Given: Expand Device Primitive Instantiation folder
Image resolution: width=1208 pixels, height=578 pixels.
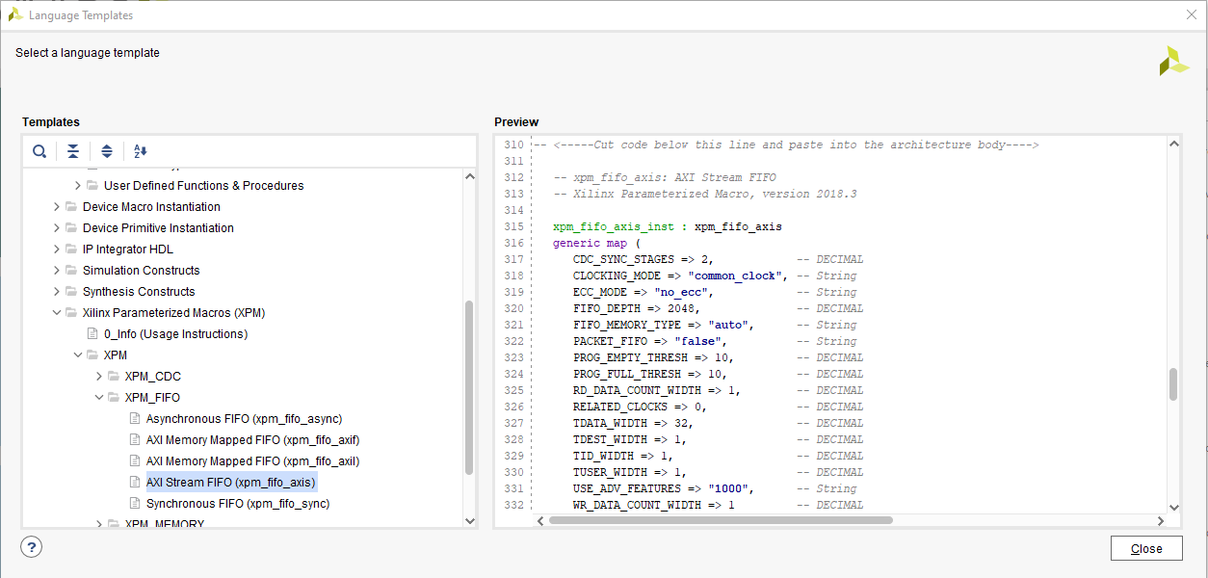Looking at the screenshot, I should 57,228.
